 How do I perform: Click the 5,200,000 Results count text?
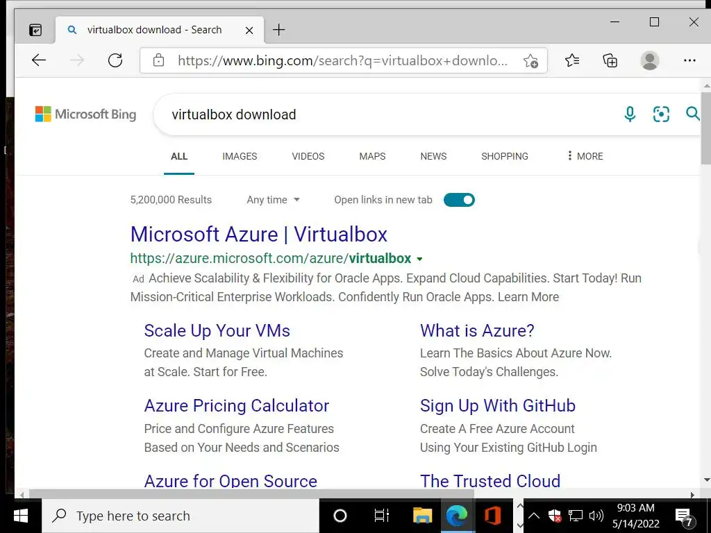(171, 200)
